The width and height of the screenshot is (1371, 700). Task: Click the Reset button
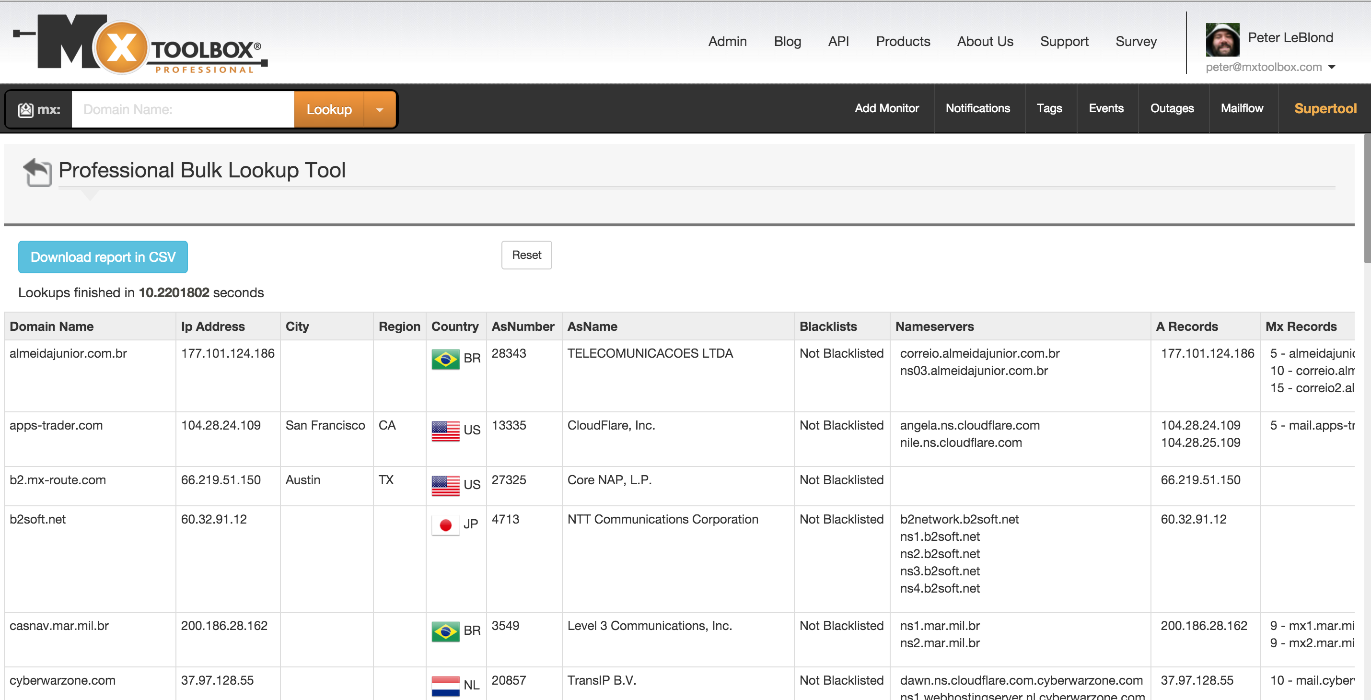click(x=526, y=255)
